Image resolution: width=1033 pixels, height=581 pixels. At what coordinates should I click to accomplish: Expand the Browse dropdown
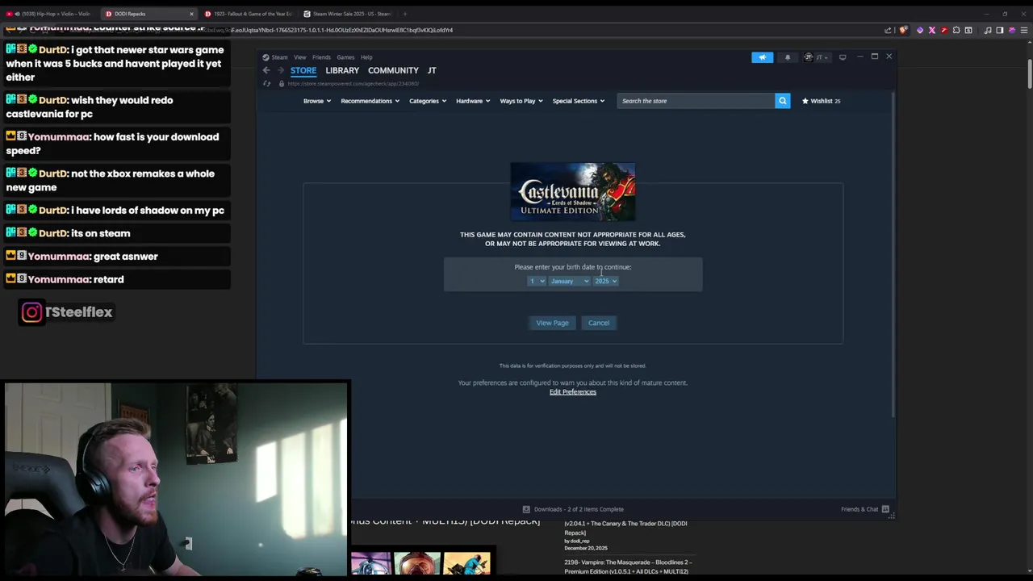click(x=317, y=101)
